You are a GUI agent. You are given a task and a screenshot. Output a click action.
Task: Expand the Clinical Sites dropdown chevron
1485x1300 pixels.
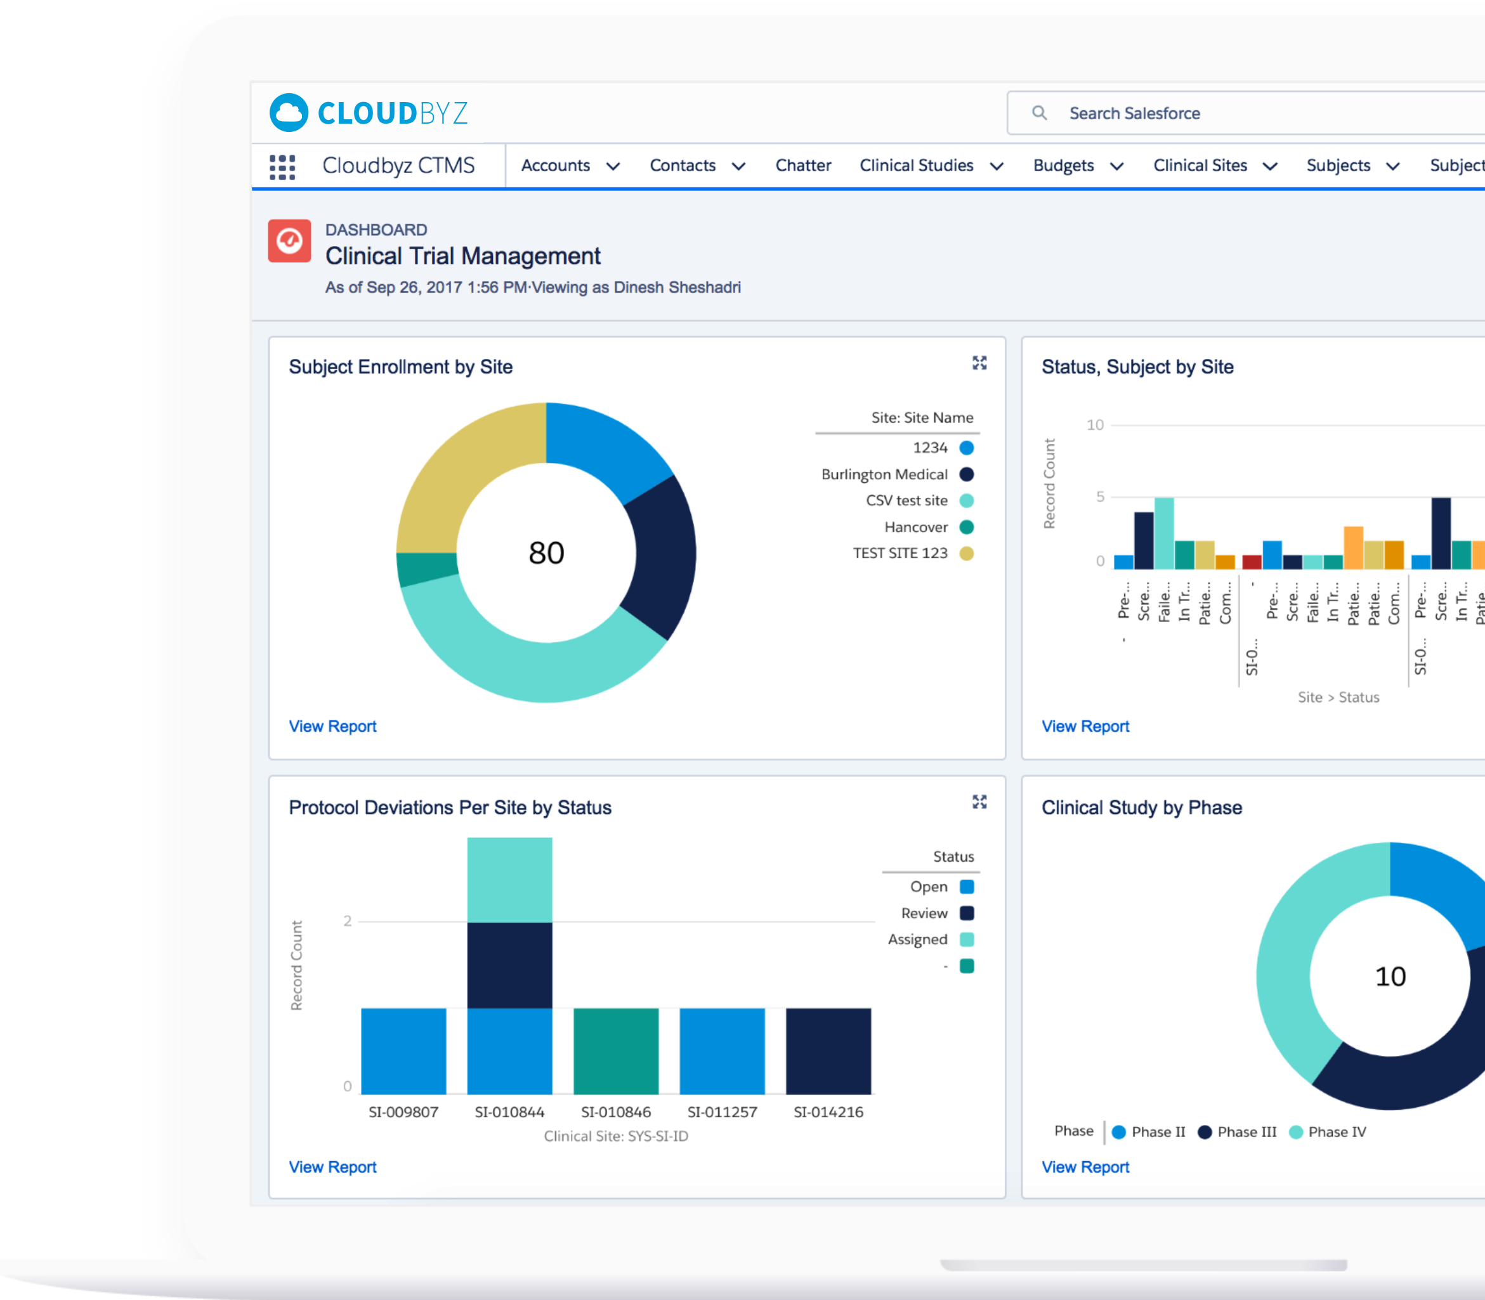pyautogui.click(x=1270, y=166)
